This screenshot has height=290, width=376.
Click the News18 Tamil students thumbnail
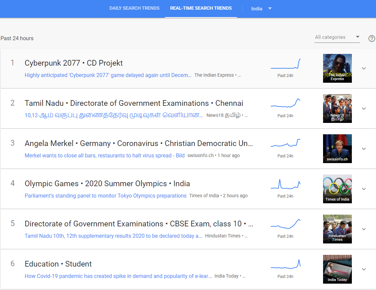(337, 108)
